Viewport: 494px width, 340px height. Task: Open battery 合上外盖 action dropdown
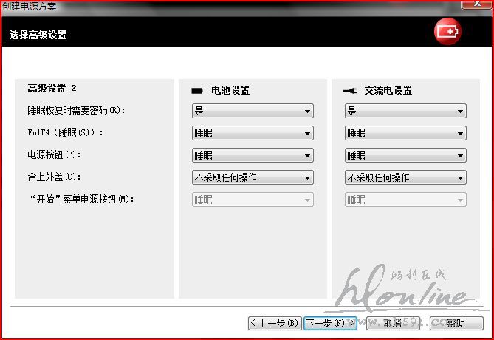click(x=253, y=177)
